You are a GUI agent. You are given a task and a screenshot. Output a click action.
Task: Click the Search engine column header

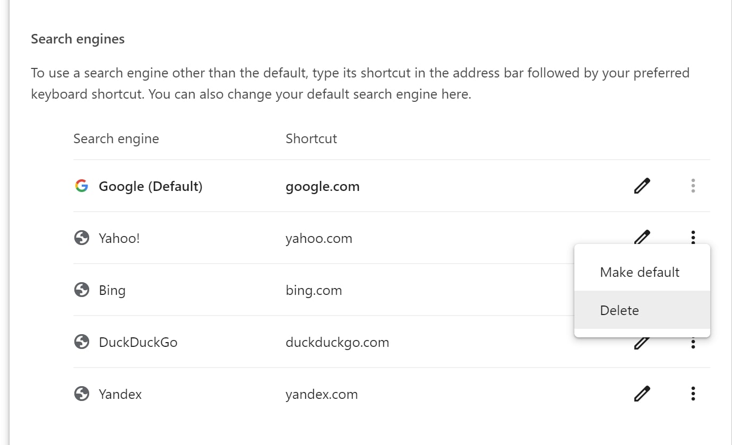tap(116, 138)
